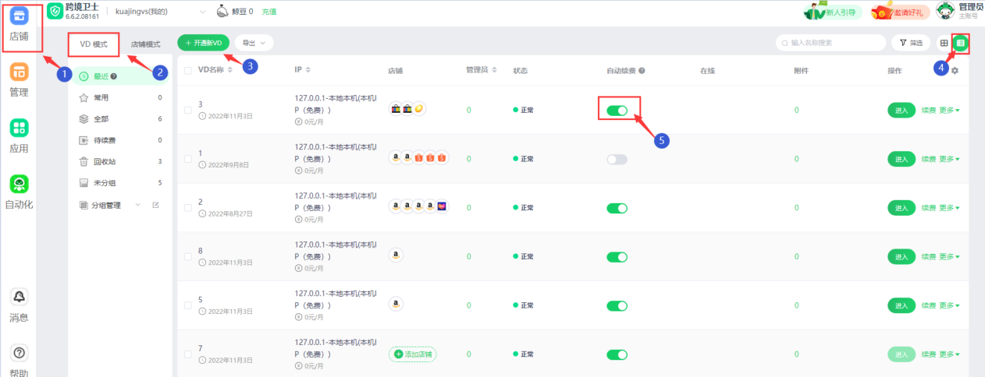Open table column settings gear
Image resolution: width=985 pixels, height=377 pixels.
[955, 70]
